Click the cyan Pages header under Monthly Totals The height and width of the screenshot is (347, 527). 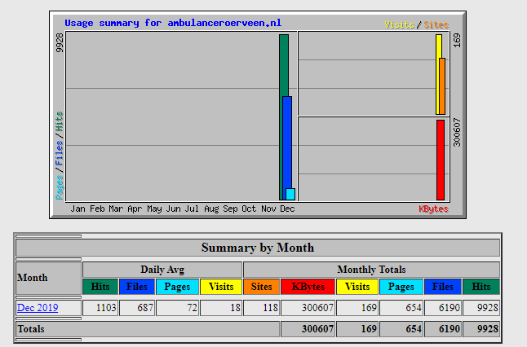click(401, 287)
